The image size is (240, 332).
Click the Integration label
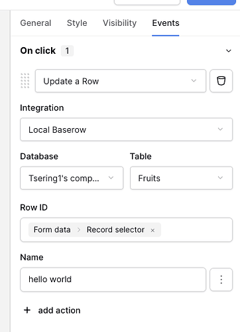tap(42, 108)
